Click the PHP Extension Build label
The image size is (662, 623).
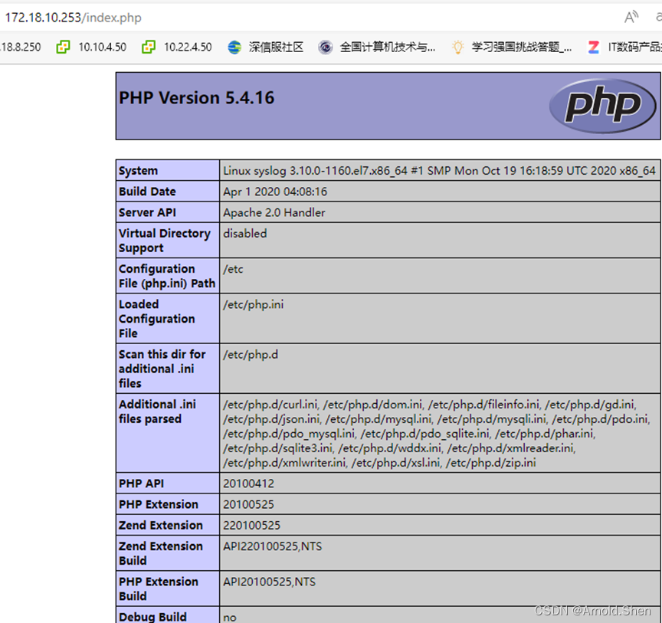pyautogui.click(x=159, y=589)
